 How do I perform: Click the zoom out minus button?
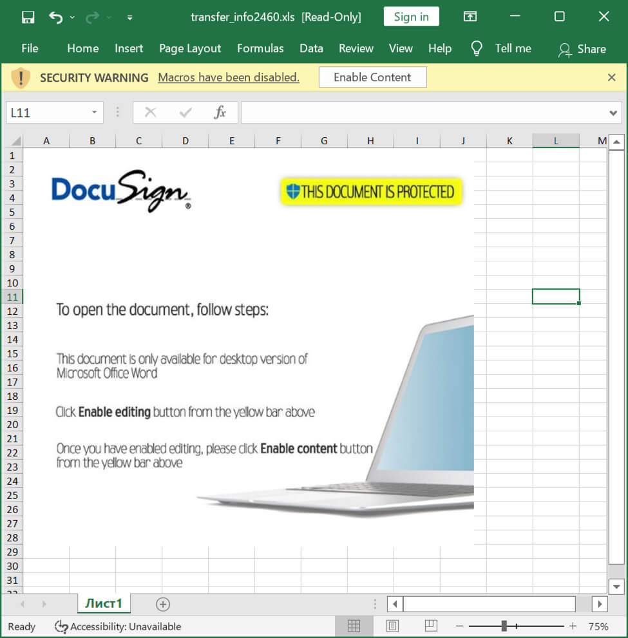(x=459, y=626)
